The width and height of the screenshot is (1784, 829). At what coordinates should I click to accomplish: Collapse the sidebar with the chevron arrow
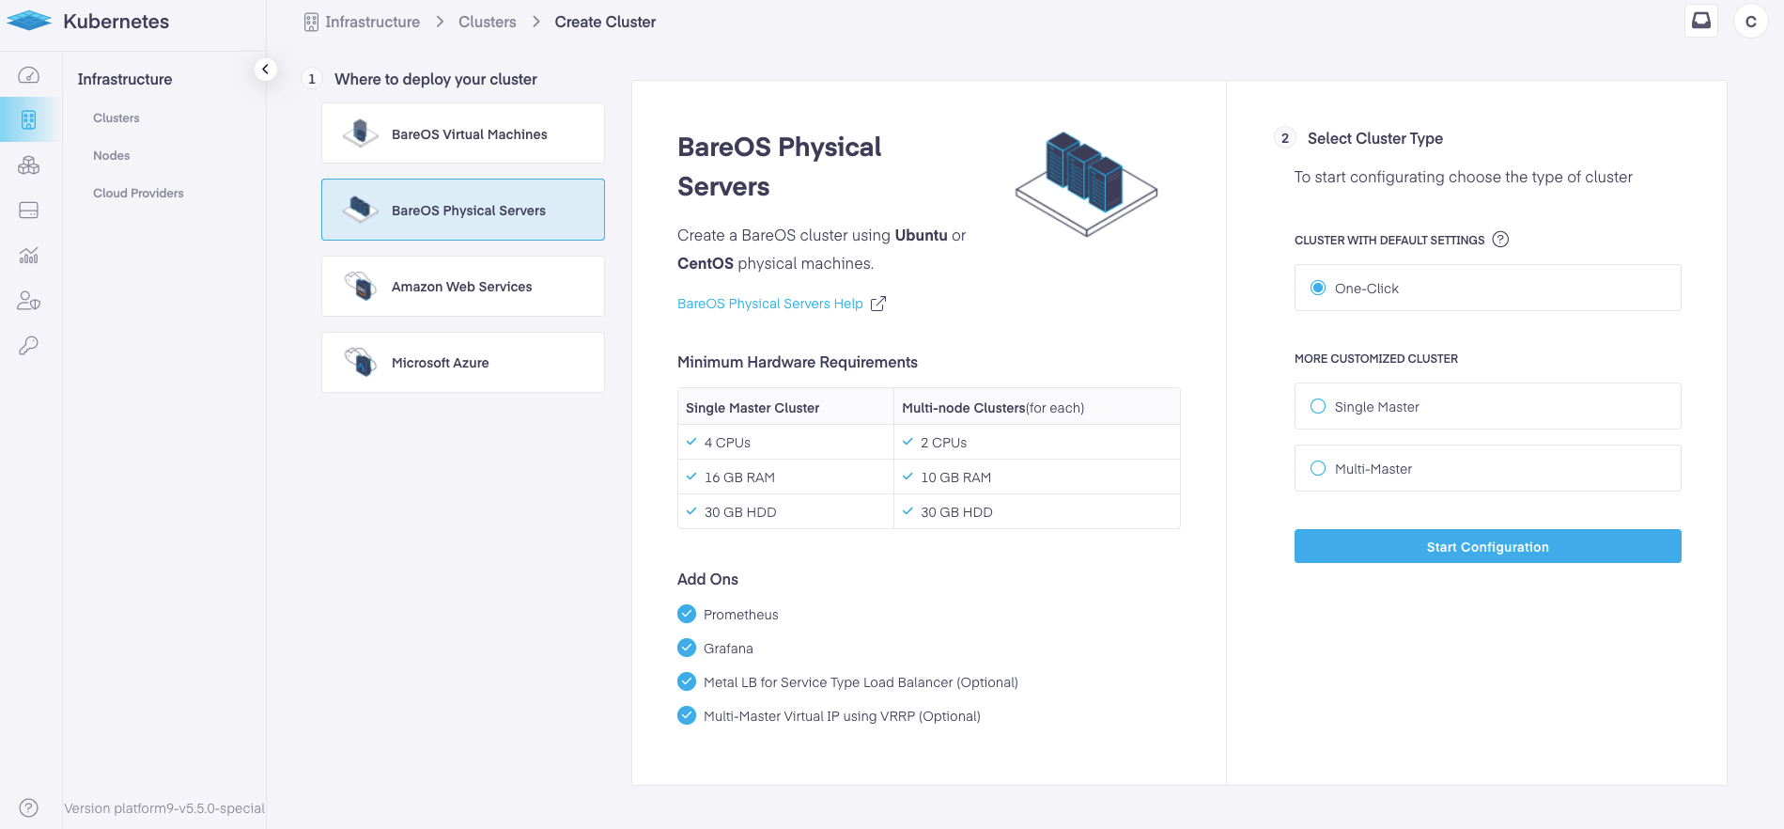[x=266, y=69]
